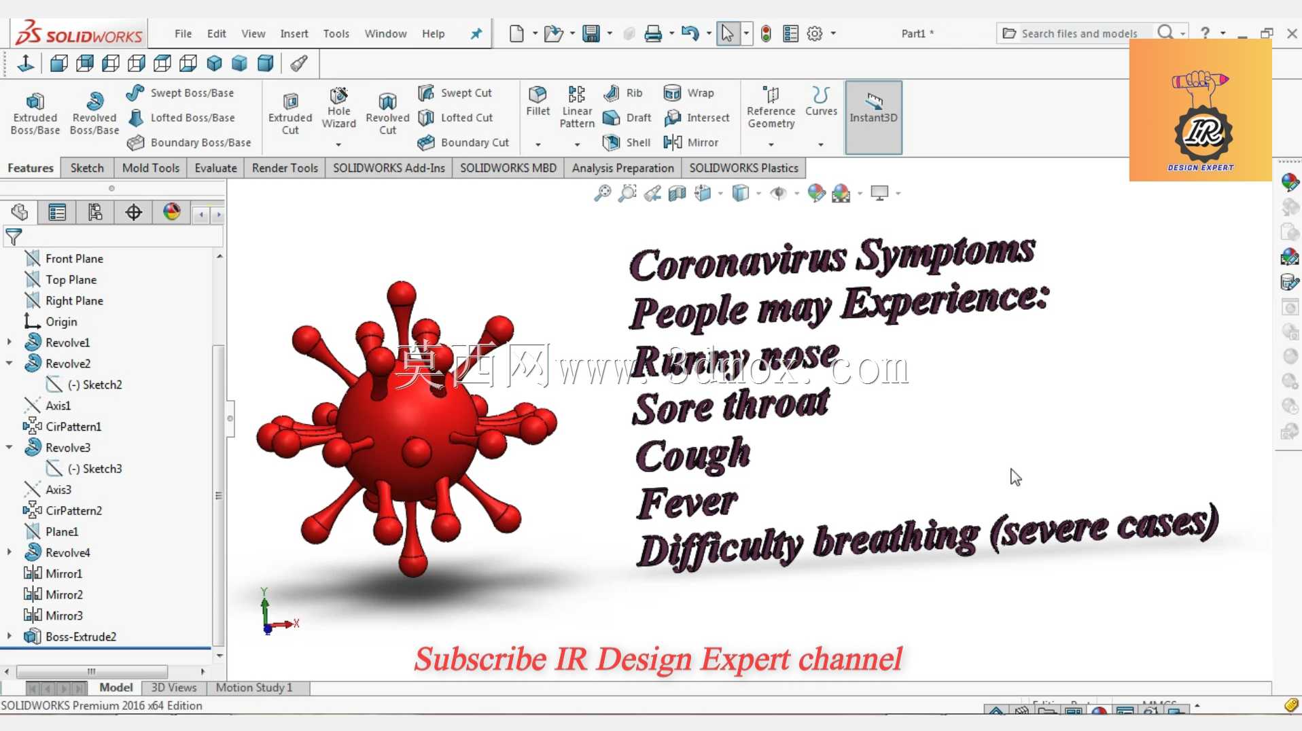Open the PropertyManager tab
Screen dimensions: 1302x731
(57, 213)
